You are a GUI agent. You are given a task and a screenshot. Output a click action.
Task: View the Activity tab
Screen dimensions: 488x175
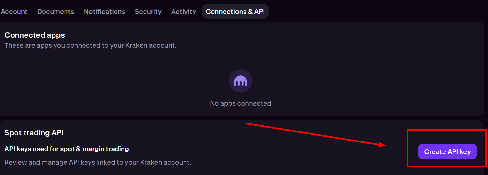point(184,12)
